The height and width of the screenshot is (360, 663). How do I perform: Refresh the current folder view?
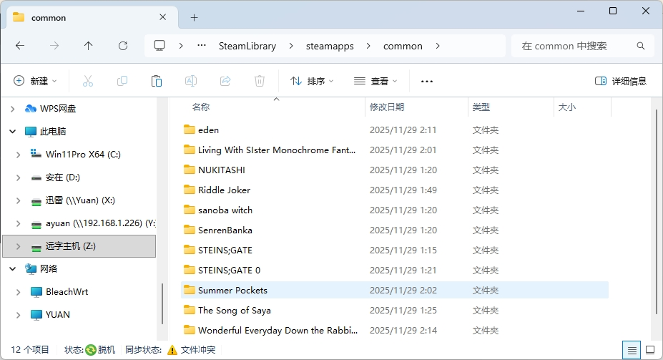123,46
